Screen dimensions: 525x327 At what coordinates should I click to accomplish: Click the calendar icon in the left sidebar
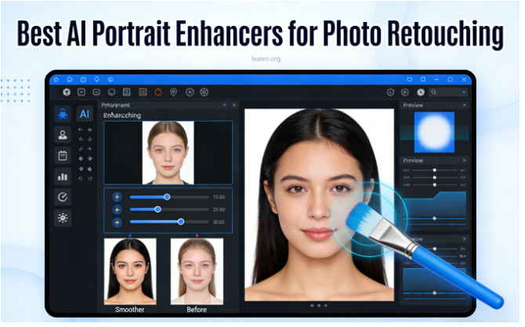(x=62, y=155)
